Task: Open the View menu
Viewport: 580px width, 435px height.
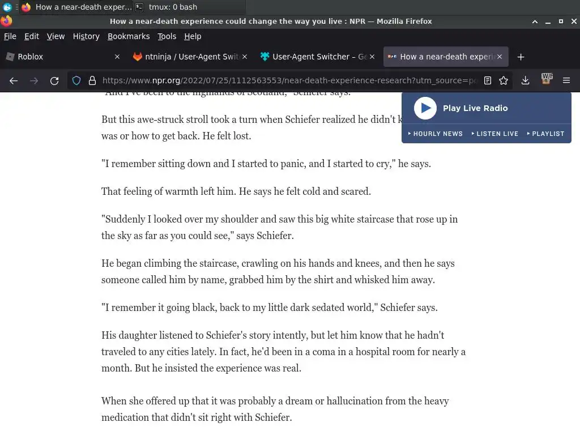Action: pos(56,36)
